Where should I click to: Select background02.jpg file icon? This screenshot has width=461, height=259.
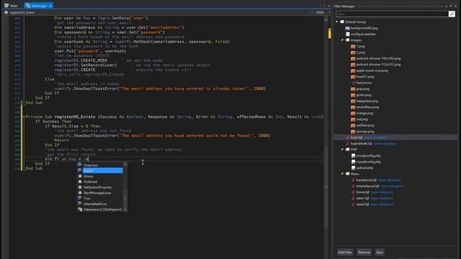tap(347, 28)
